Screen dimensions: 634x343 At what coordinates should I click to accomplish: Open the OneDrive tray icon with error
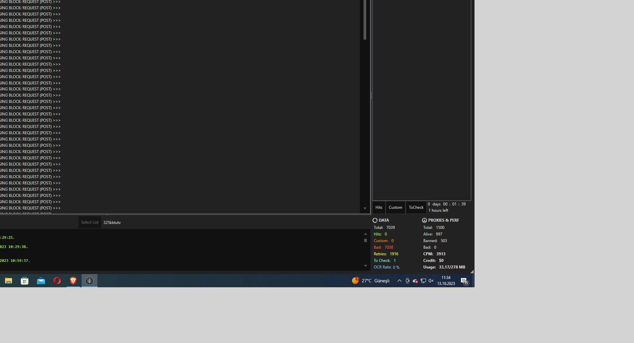[x=415, y=281]
